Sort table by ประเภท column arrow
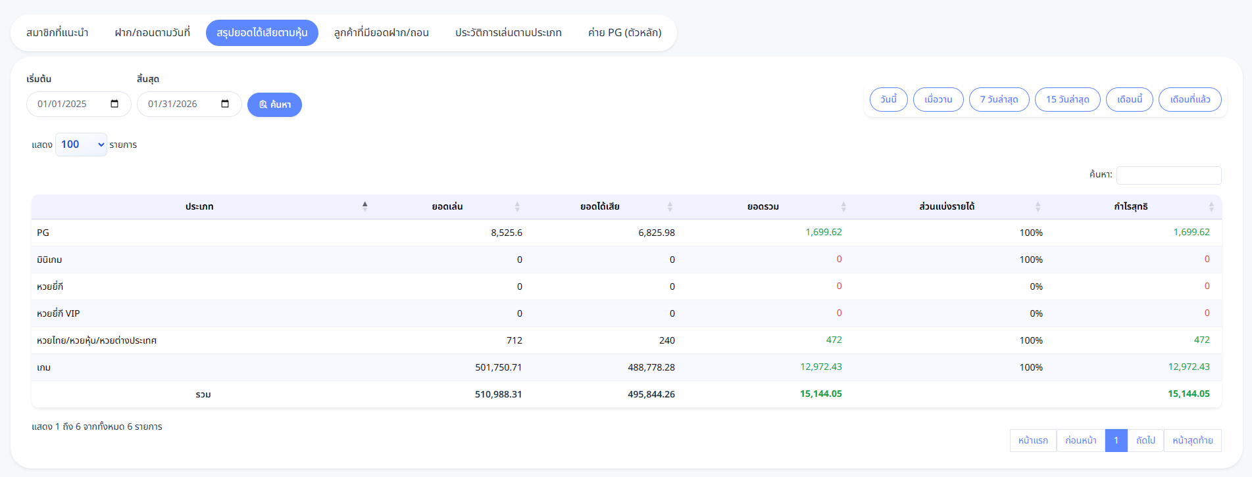1252x477 pixels. (364, 206)
